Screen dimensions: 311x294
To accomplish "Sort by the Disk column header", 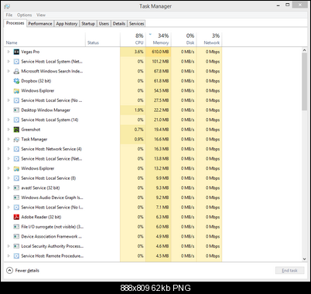I will [184, 39].
